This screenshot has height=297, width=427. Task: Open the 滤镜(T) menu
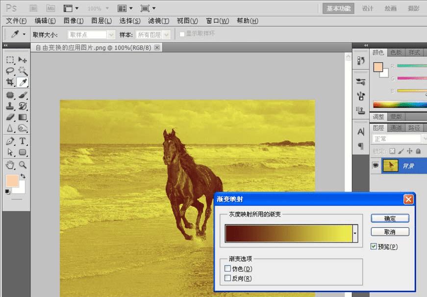point(158,21)
